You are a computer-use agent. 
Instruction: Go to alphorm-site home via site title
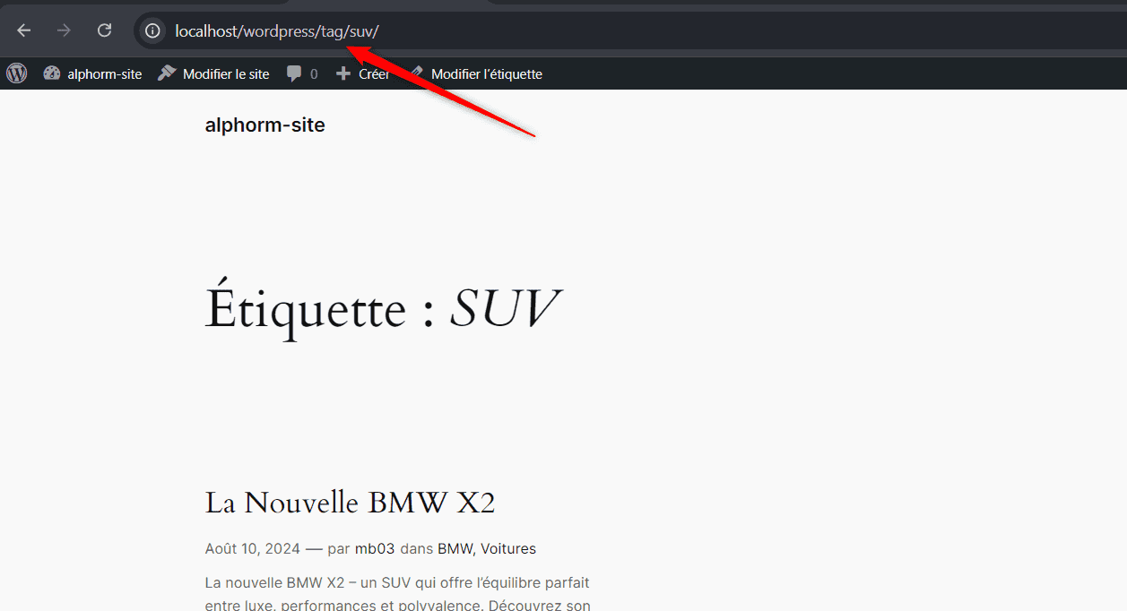click(265, 125)
